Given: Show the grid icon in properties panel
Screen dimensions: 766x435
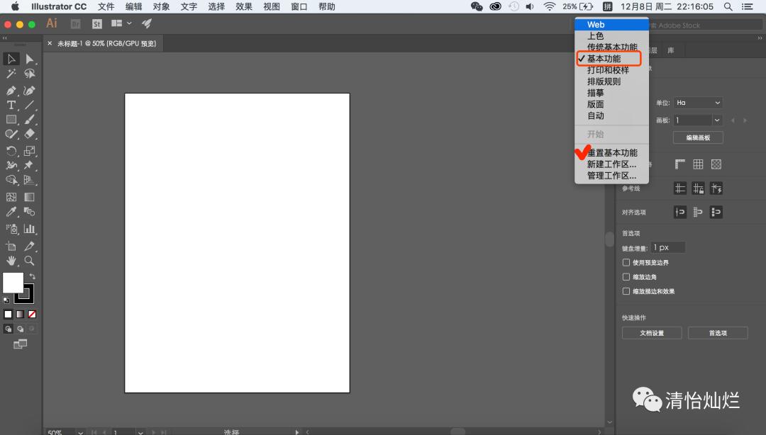Looking at the screenshot, I should click(698, 164).
